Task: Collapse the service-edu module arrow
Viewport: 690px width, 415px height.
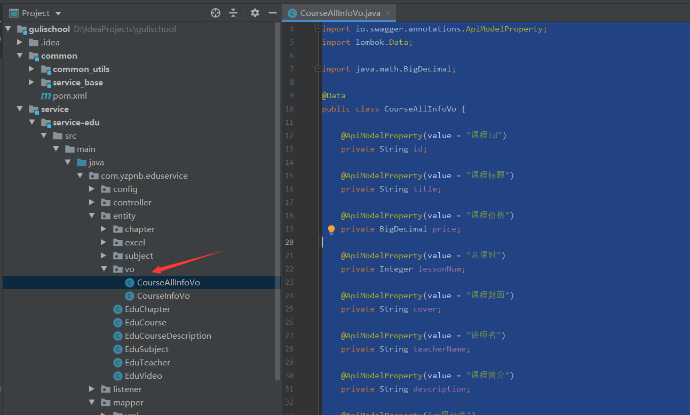Action: pos(31,122)
